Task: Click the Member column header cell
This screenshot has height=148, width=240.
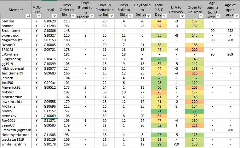Action: point(14,10)
